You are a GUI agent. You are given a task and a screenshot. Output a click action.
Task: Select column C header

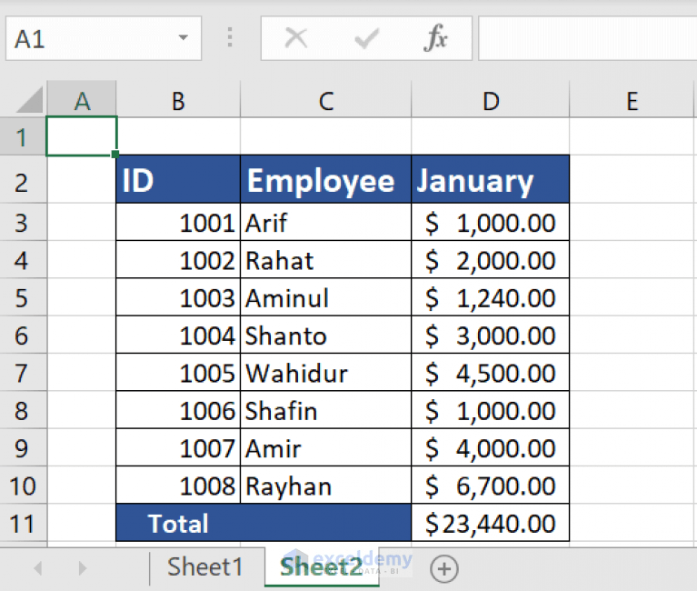click(x=326, y=100)
